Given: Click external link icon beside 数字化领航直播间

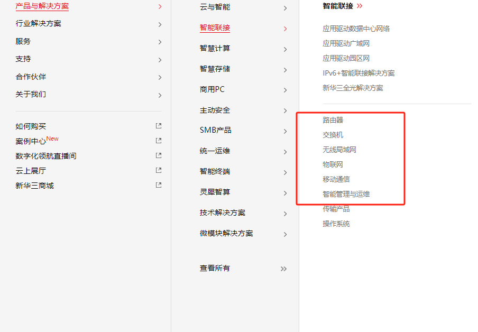Looking at the screenshot, I should click(x=159, y=155).
